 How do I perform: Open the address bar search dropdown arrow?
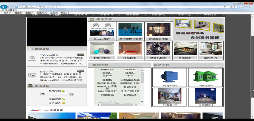228,7
